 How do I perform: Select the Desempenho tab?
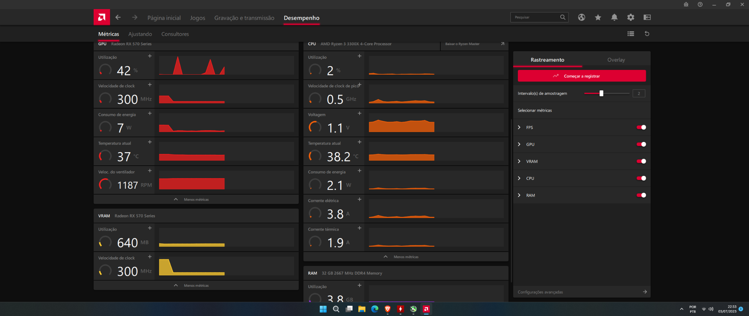tap(302, 18)
